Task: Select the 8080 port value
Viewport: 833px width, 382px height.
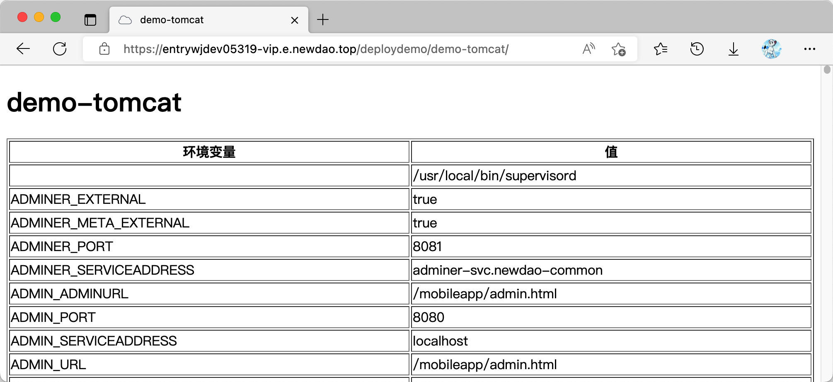Action: click(x=429, y=317)
